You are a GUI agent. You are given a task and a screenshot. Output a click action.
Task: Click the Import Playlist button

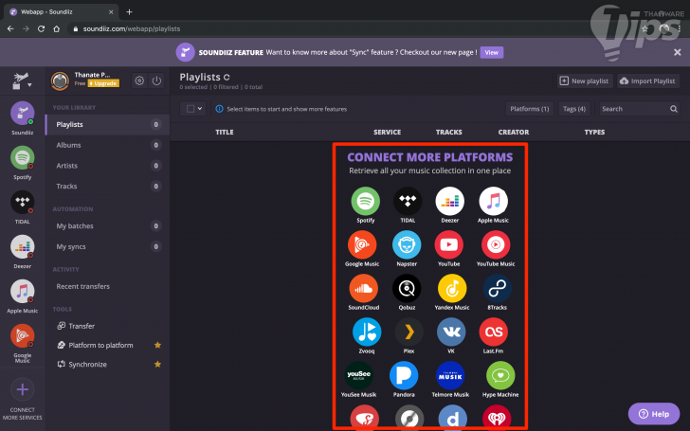point(647,81)
